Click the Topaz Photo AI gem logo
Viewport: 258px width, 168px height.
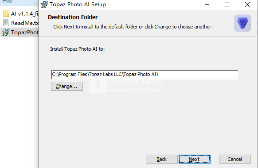click(242, 23)
